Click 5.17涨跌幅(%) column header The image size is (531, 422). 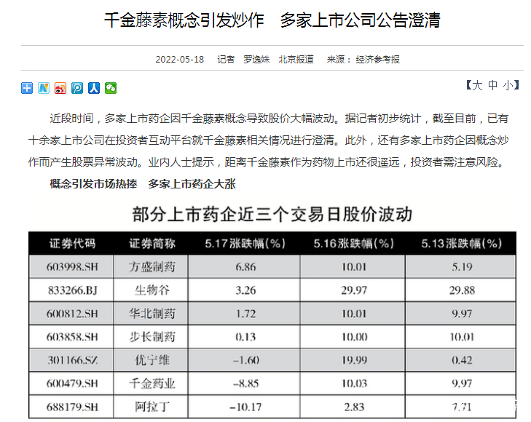(x=245, y=244)
